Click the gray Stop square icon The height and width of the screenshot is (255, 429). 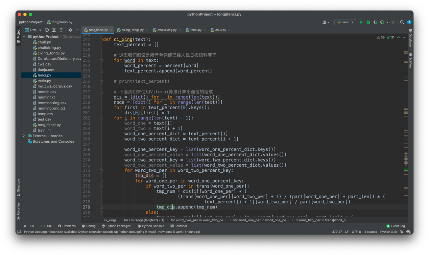[x=393, y=22]
